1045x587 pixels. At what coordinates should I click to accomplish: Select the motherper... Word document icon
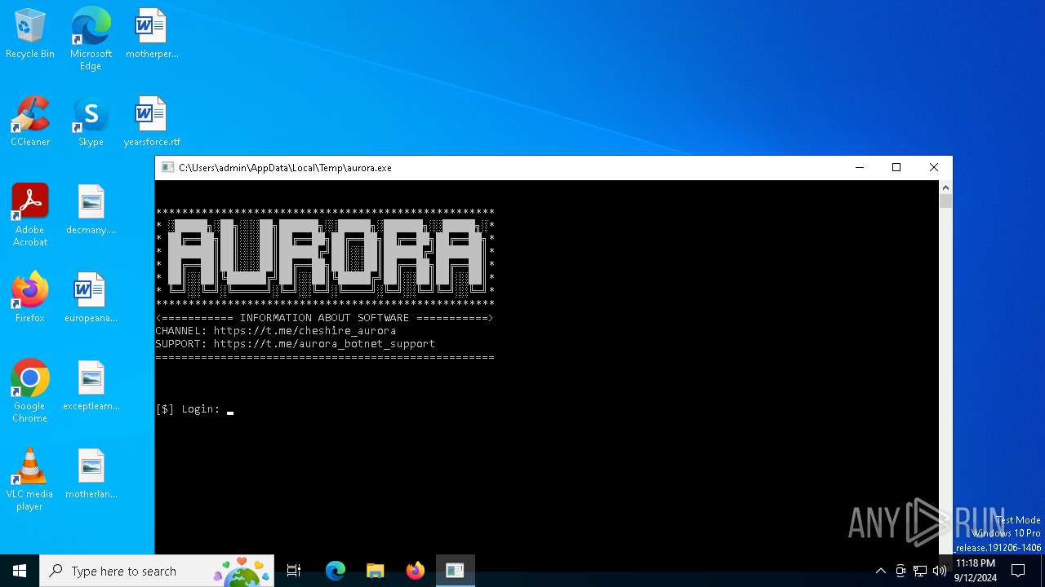[x=151, y=34]
